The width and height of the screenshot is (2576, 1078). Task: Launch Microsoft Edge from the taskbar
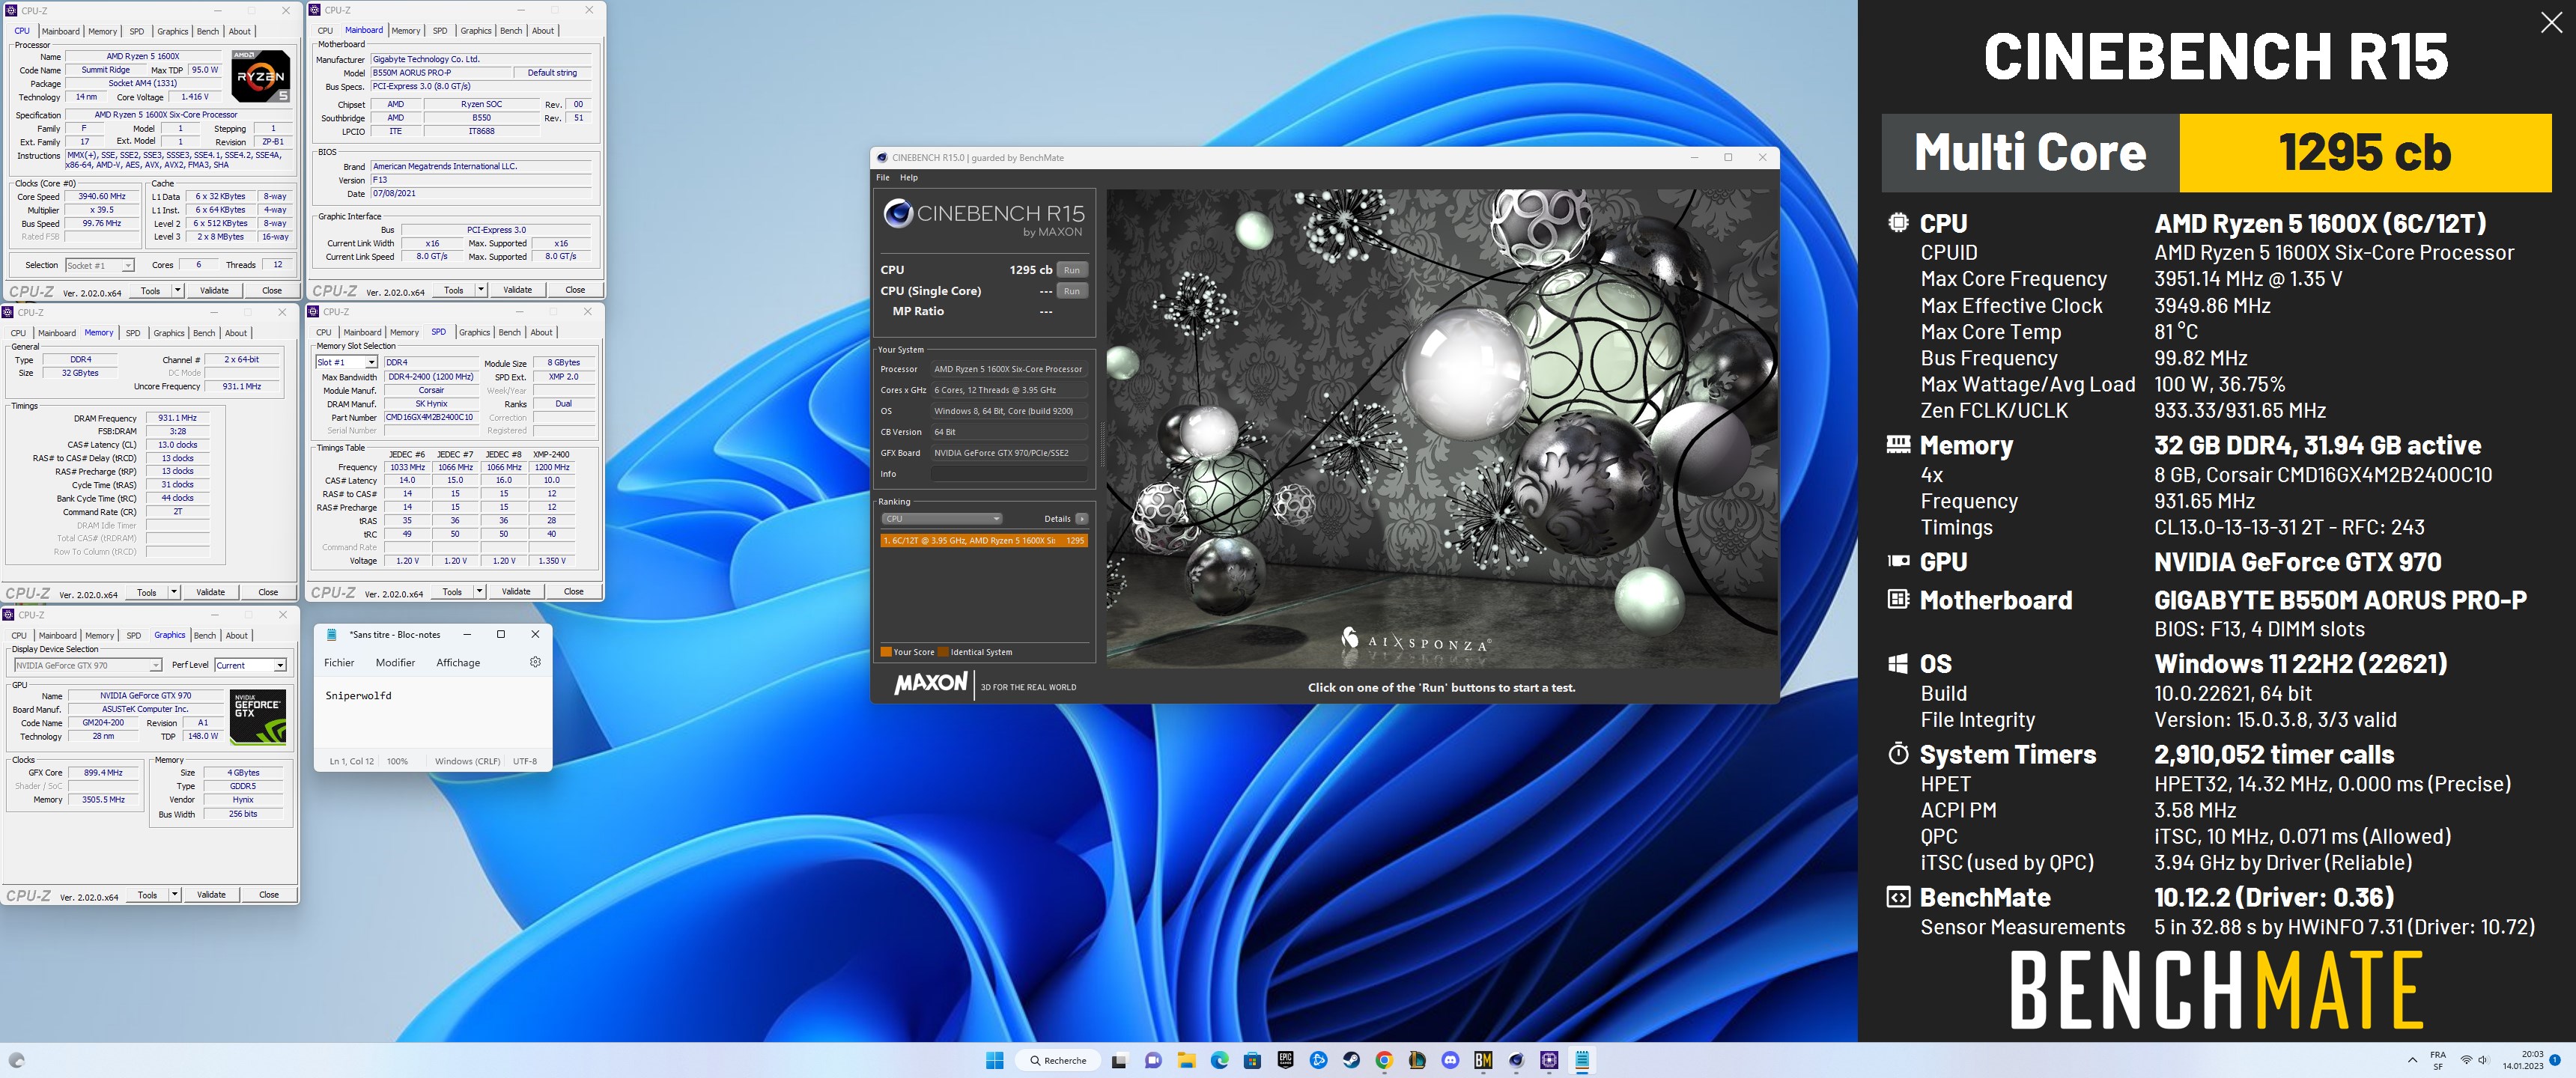1219,1060
